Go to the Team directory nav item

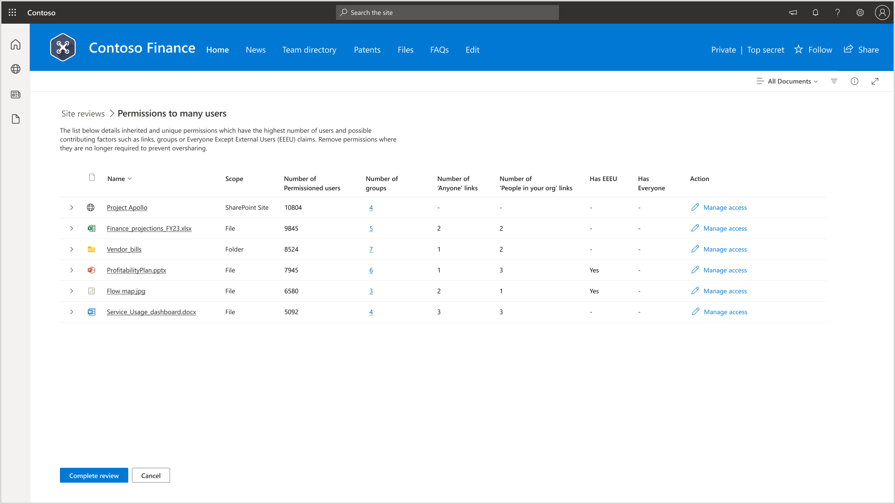(x=309, y=50)
